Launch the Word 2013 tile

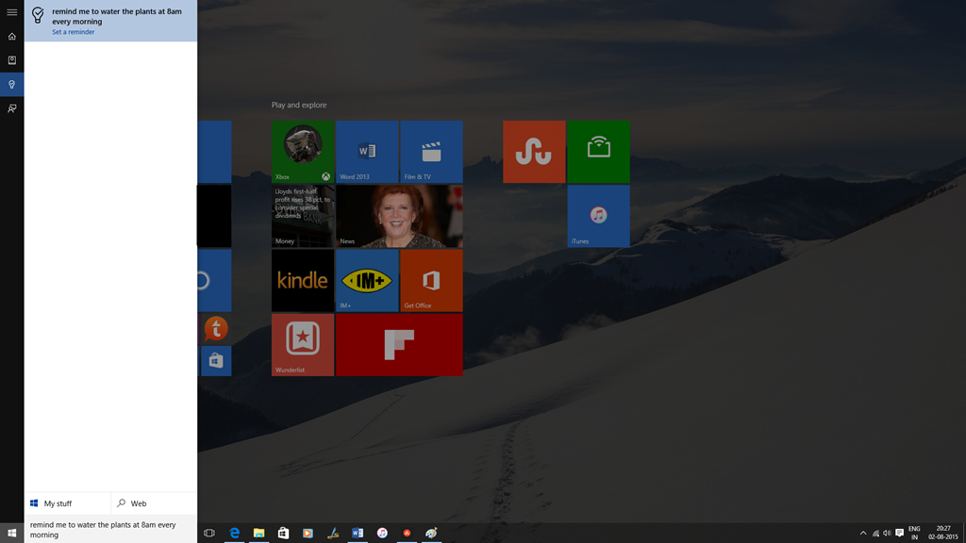367,152
